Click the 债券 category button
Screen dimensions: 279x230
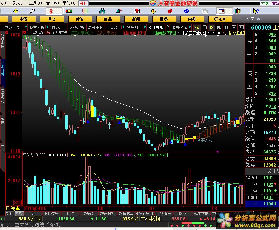coord(80,19)
